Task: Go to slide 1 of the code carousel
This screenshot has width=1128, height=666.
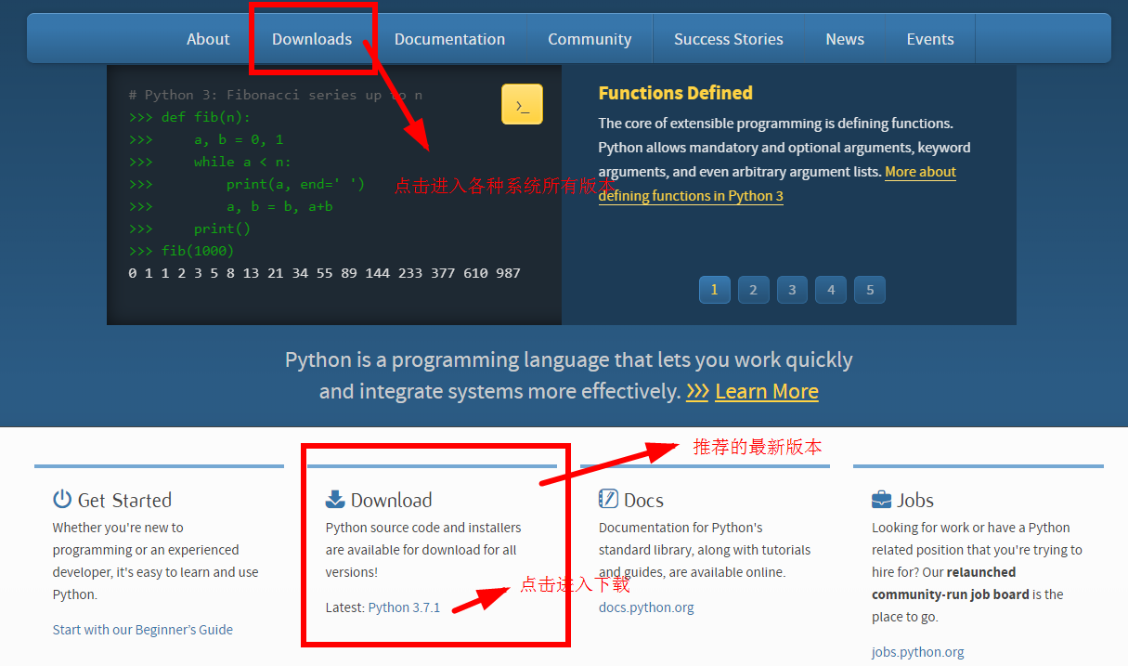Action: coord(714,290)
